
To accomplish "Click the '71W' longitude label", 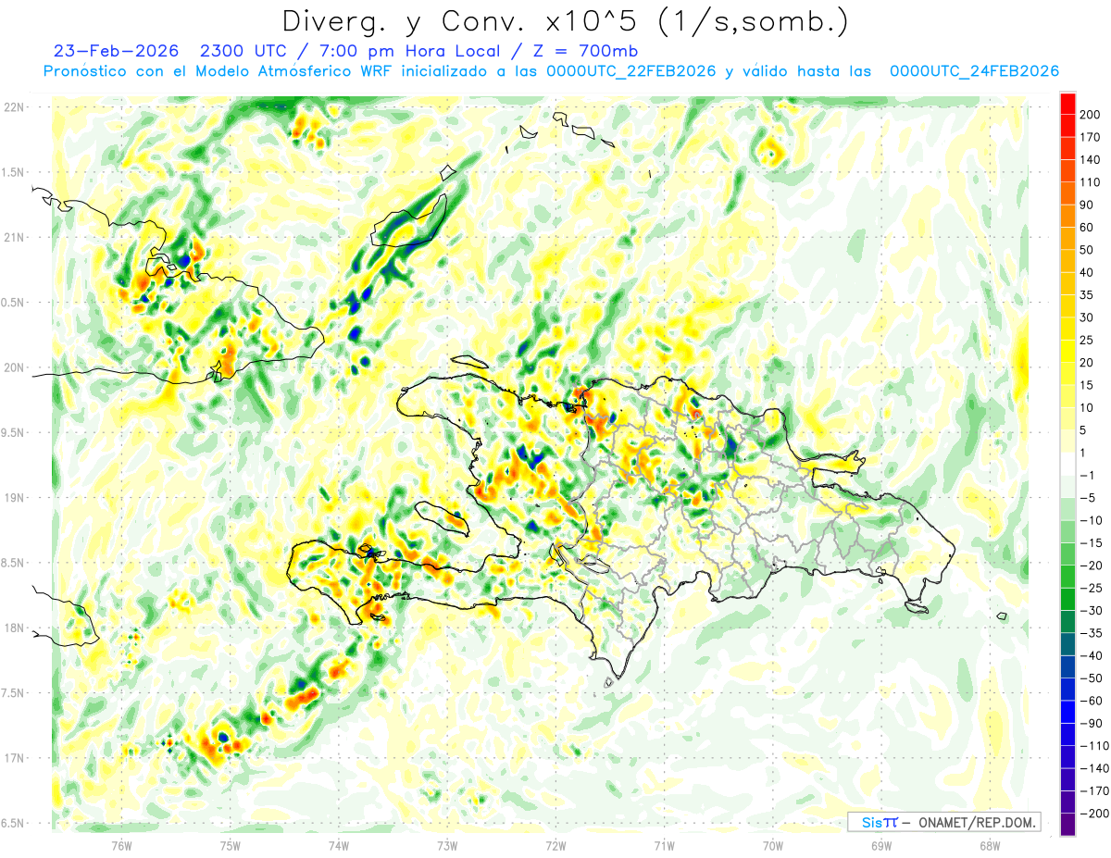I will 664,846.
